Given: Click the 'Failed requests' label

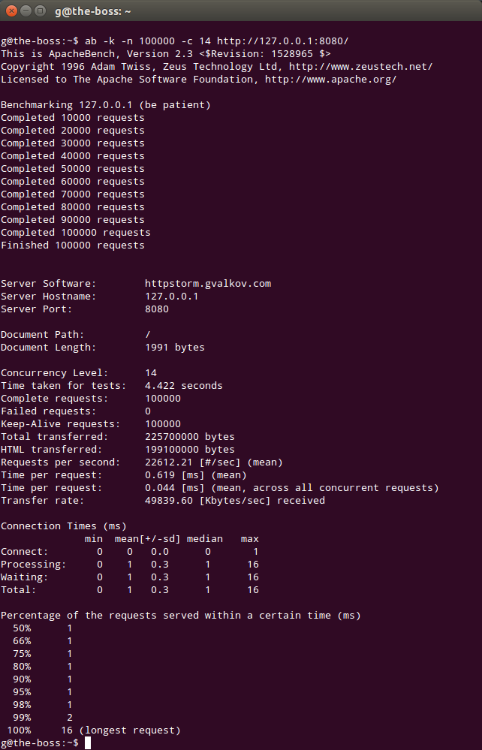Looking at the screenshot, I should [48, 411].
